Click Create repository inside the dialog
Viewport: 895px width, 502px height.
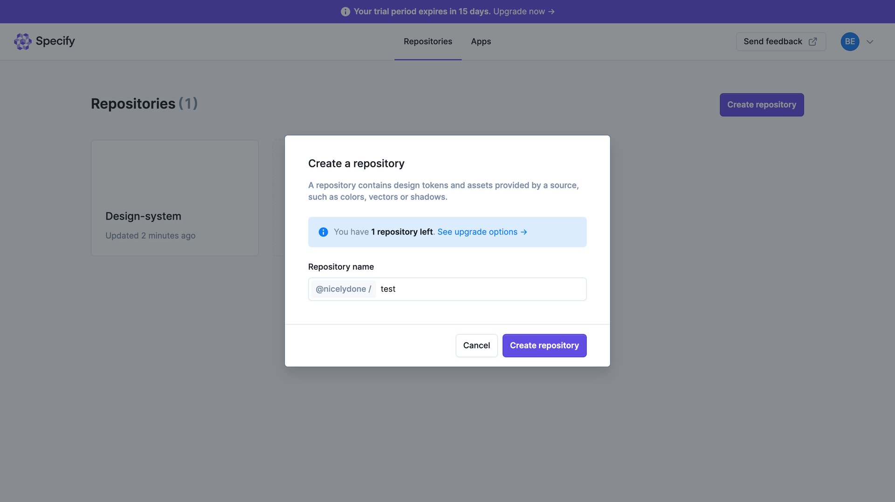[x=544, y=345]
